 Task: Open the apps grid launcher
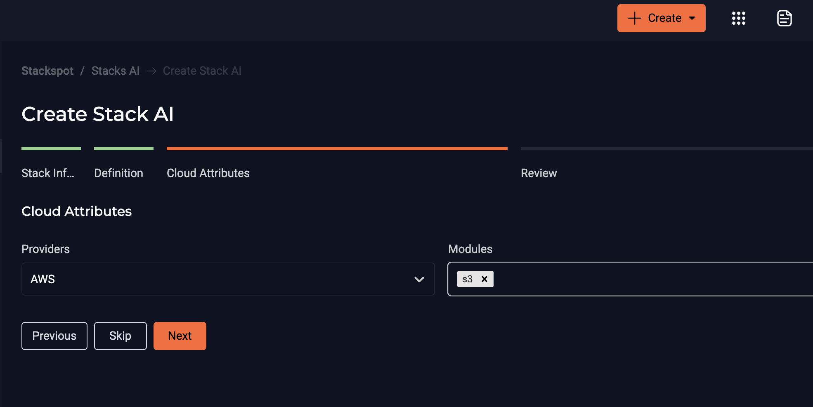(x=738, y=18)
